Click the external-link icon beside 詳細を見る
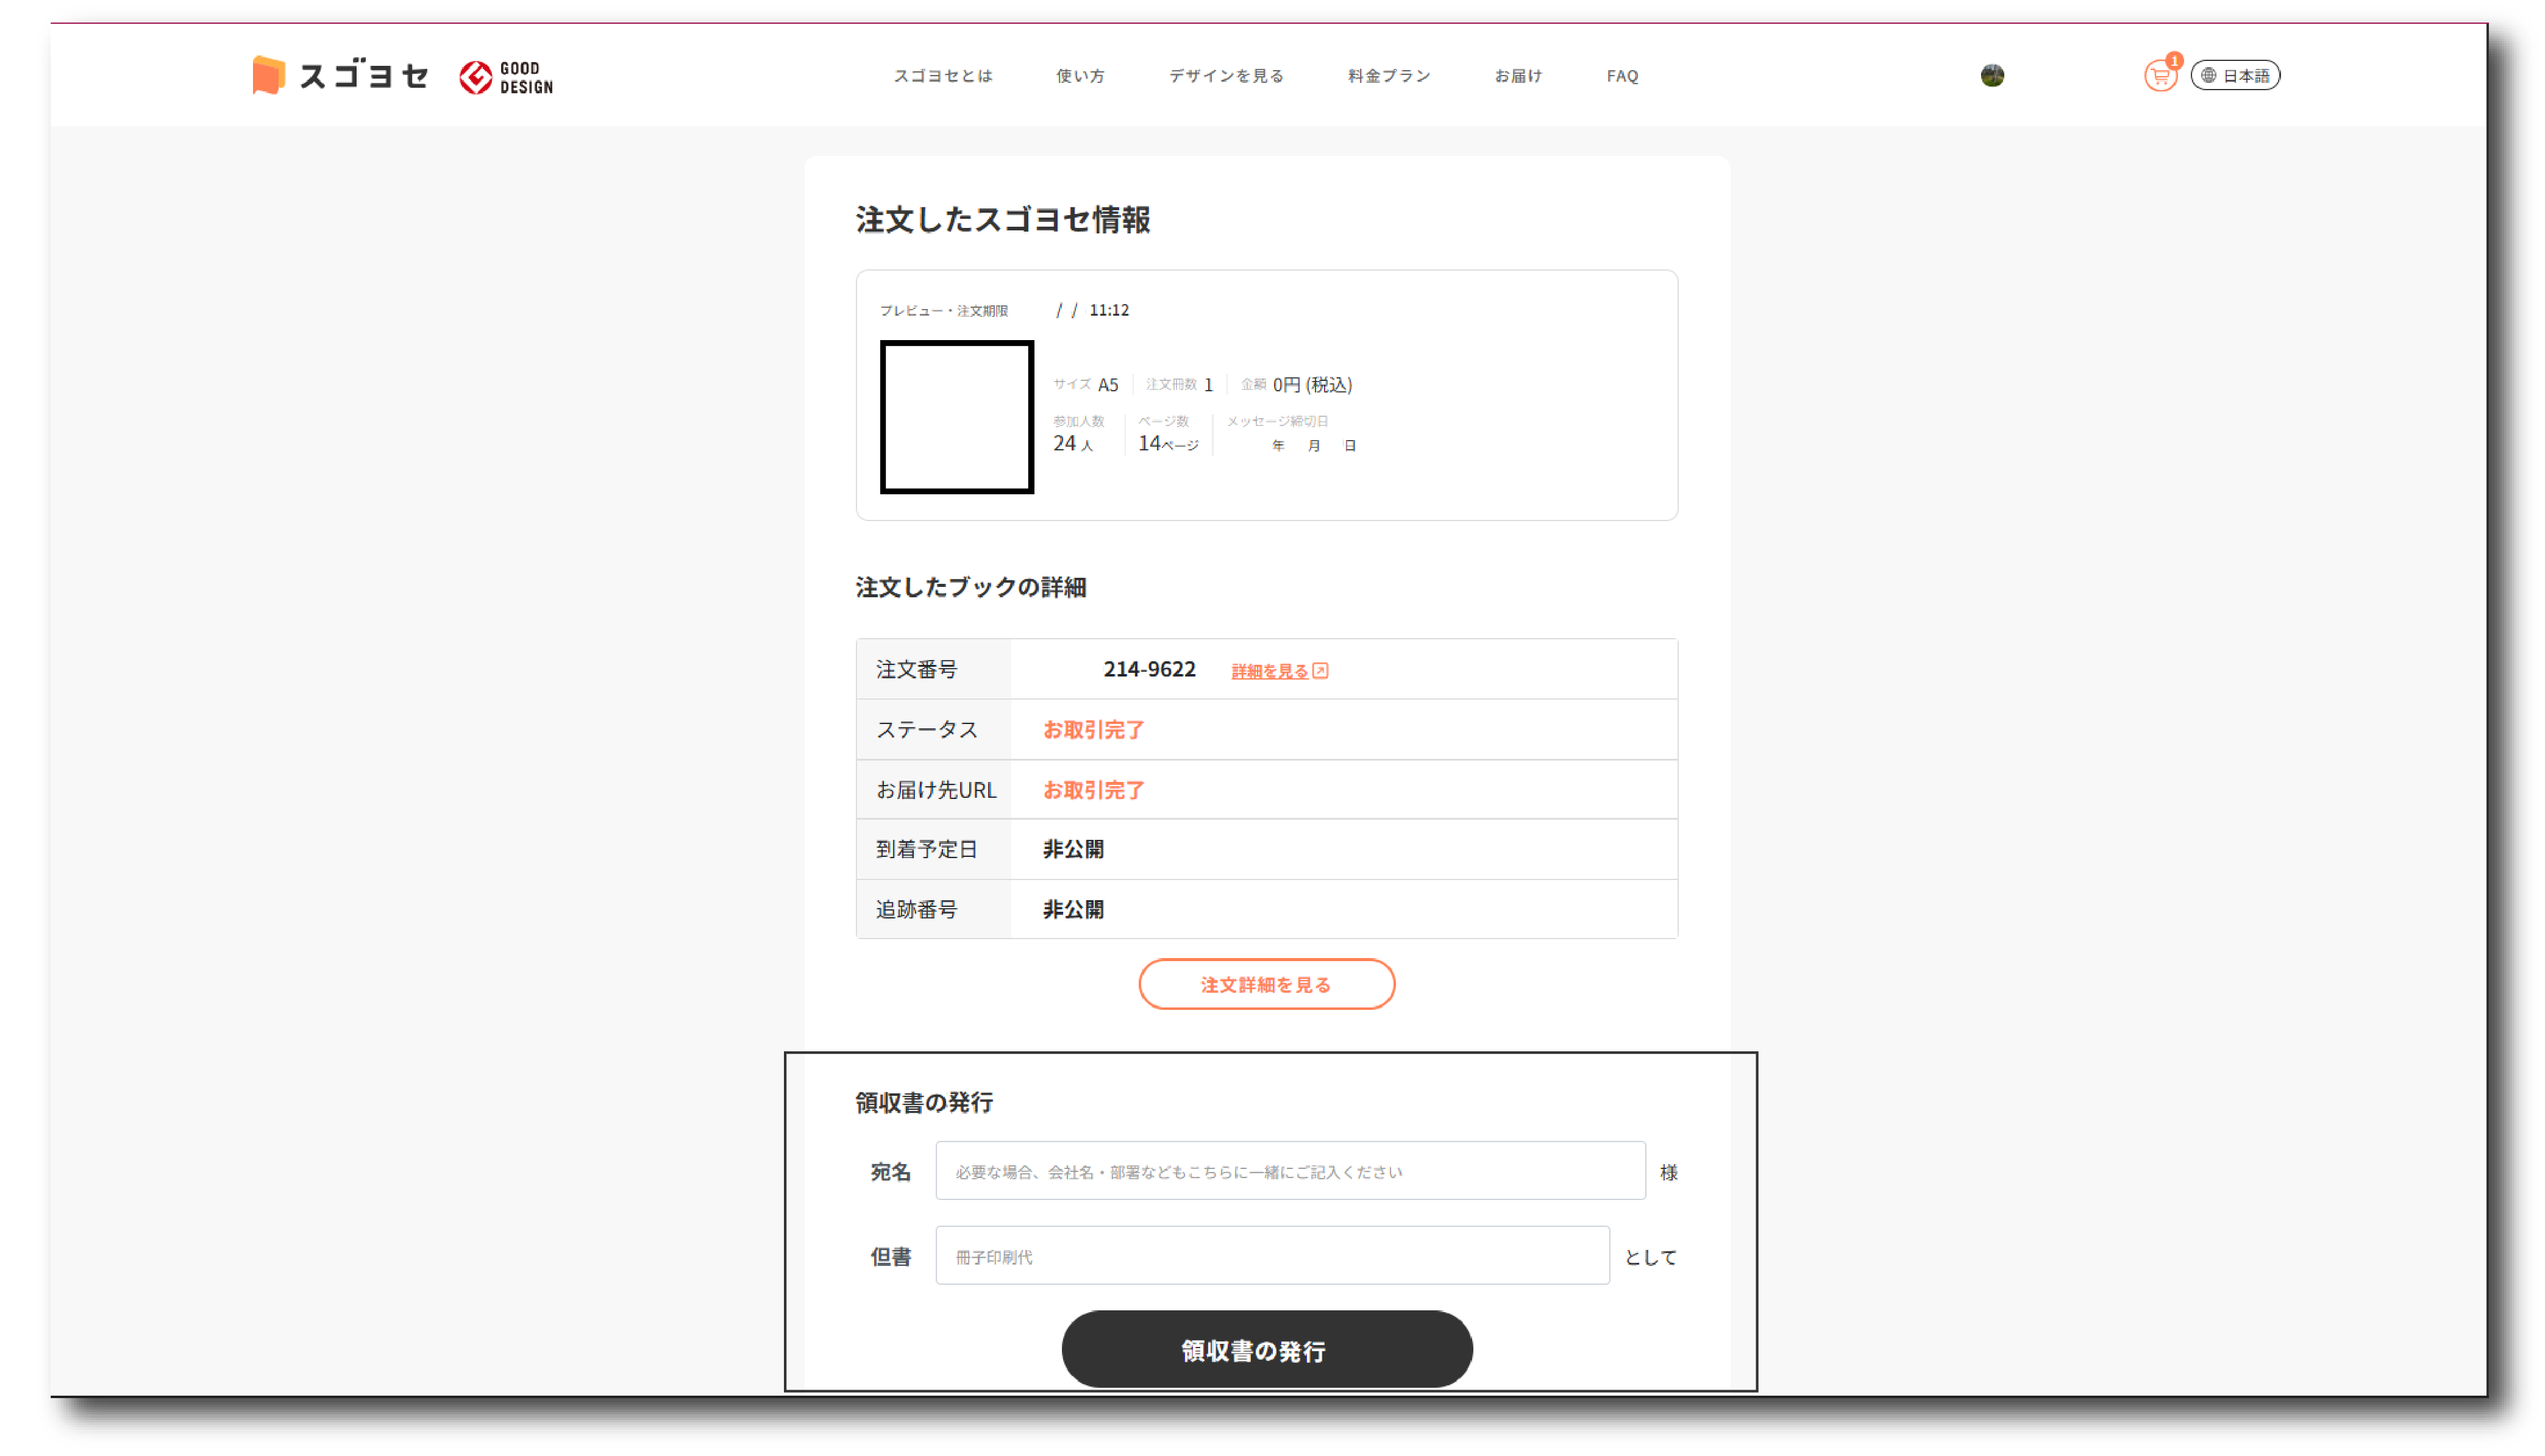 tap(1320, 670)
